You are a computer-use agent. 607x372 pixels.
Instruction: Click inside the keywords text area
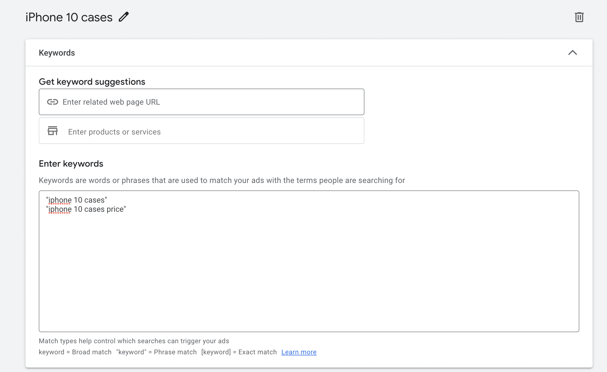309,261
